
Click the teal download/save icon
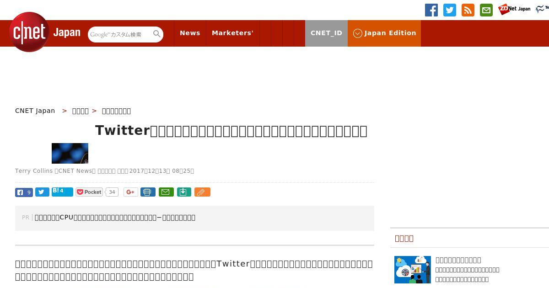(183, 192)
